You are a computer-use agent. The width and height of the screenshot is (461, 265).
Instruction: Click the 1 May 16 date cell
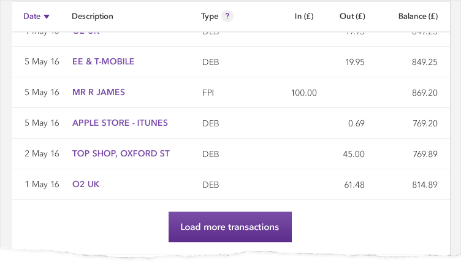pyautogui.click(x=42, y=184)
